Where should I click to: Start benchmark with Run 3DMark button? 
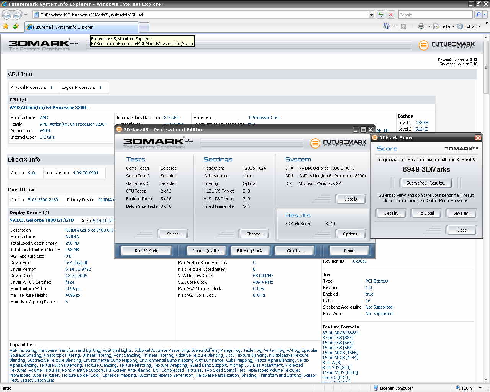(146, 251)
